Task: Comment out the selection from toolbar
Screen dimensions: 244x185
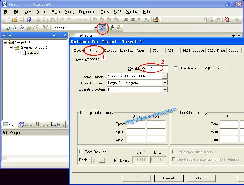Action: (x=139, y=20)
